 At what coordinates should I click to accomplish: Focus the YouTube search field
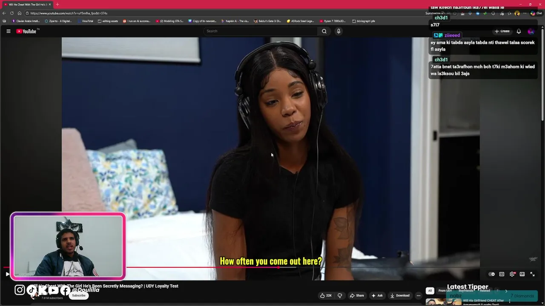coord(261,31)
